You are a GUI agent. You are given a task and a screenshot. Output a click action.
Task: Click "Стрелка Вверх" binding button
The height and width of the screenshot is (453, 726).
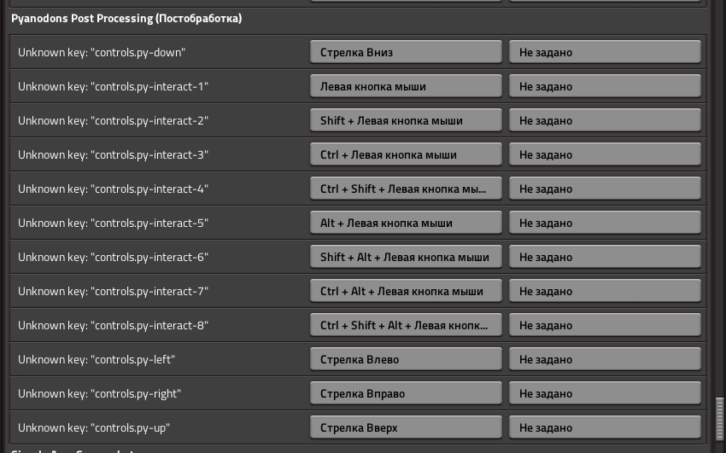[406, 427]
